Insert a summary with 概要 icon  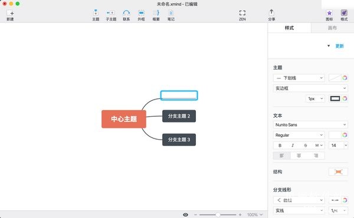[x=156, y=12]
